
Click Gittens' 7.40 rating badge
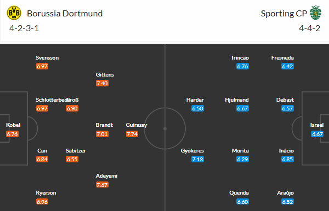coord(102,83)
